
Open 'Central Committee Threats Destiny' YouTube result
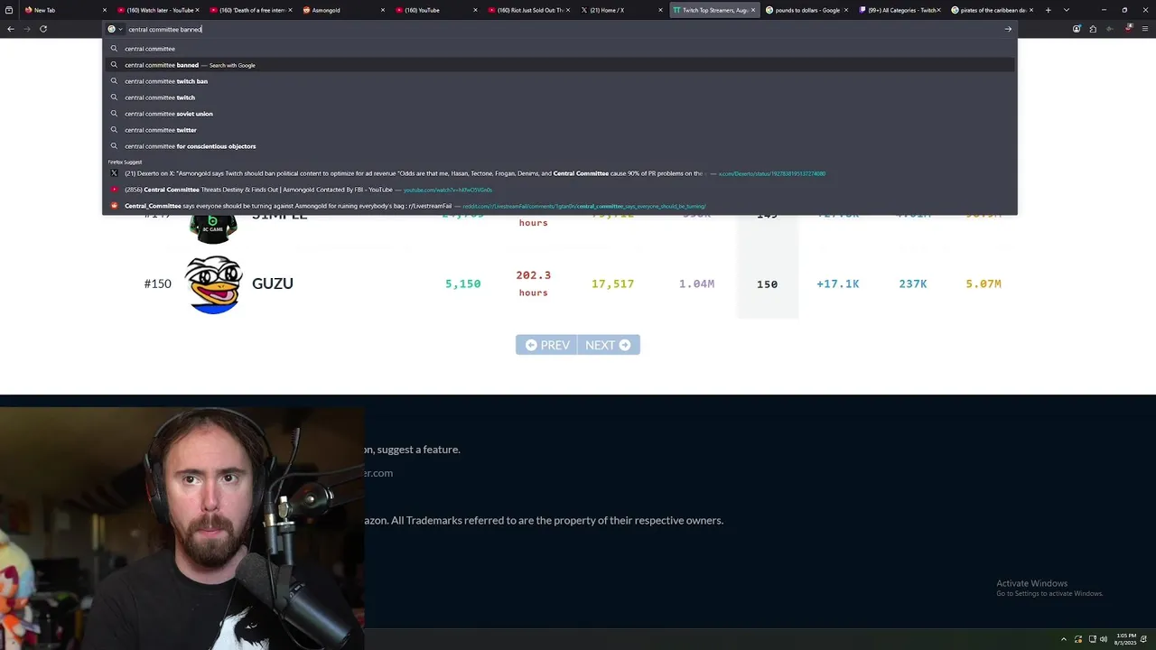560,190
